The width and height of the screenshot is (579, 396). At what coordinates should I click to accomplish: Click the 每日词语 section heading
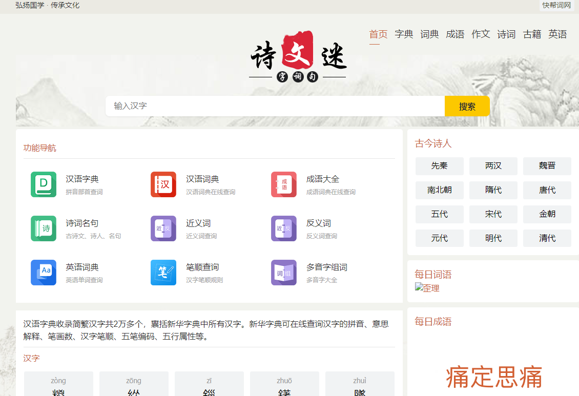433,275
